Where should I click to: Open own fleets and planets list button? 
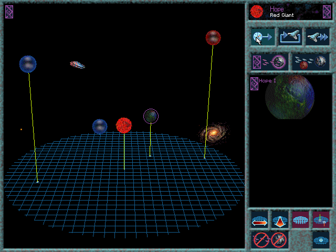click(269, 62)
